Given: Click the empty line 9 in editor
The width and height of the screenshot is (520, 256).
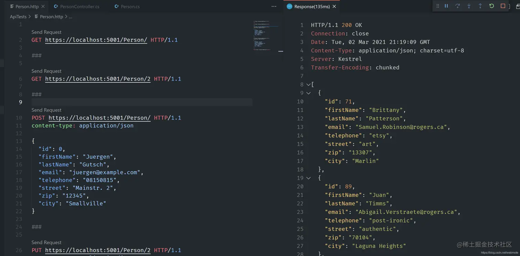Looking at the screenshot, I should pos(142,102).
